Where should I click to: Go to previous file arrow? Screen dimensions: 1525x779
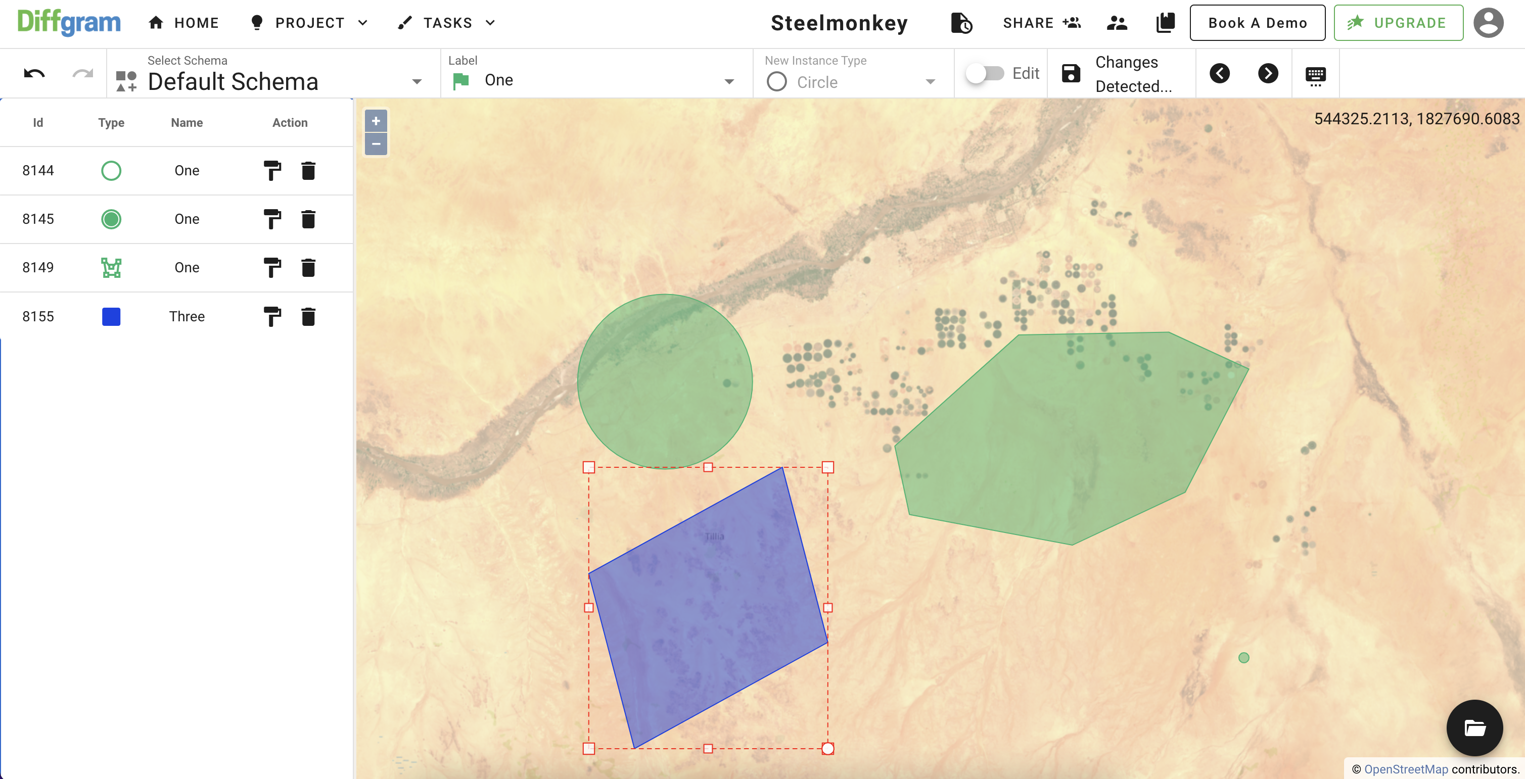click(x=1220, y=73)
